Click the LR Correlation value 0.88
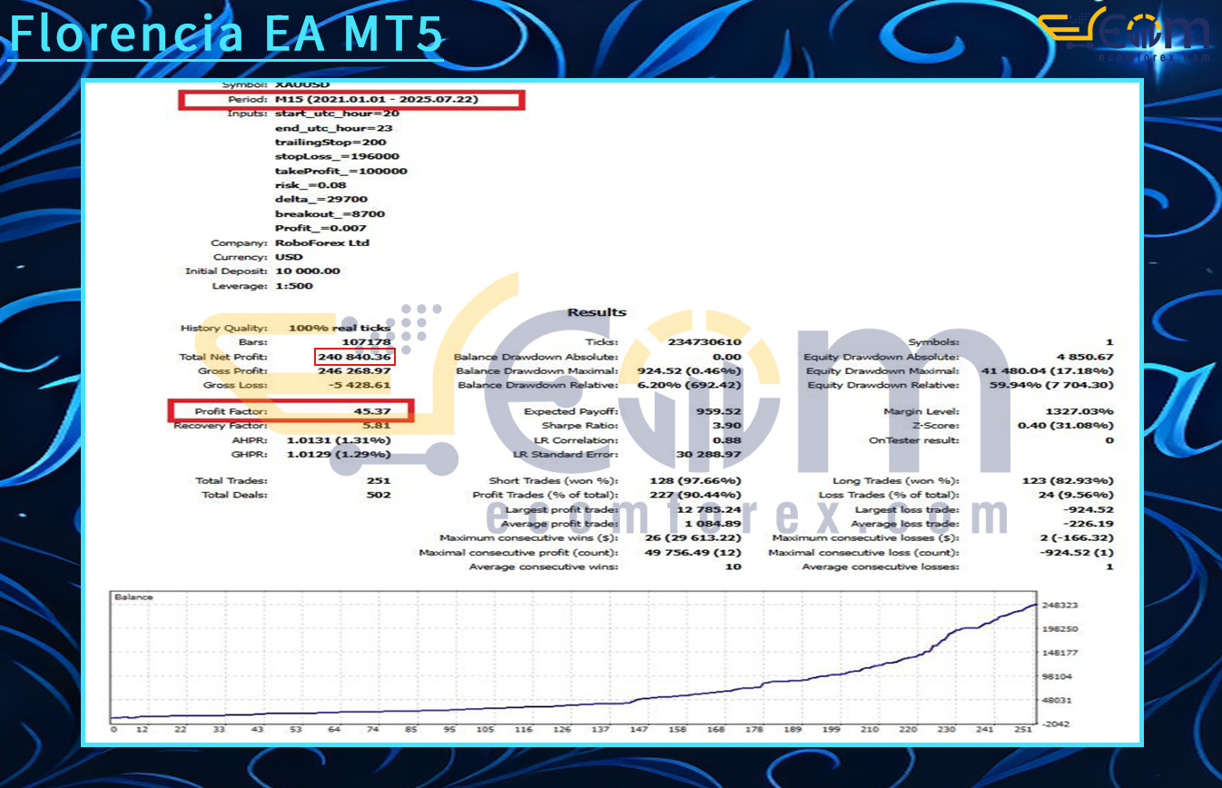The height and width of the screenshot is (788, 1222). pos(728,440)
